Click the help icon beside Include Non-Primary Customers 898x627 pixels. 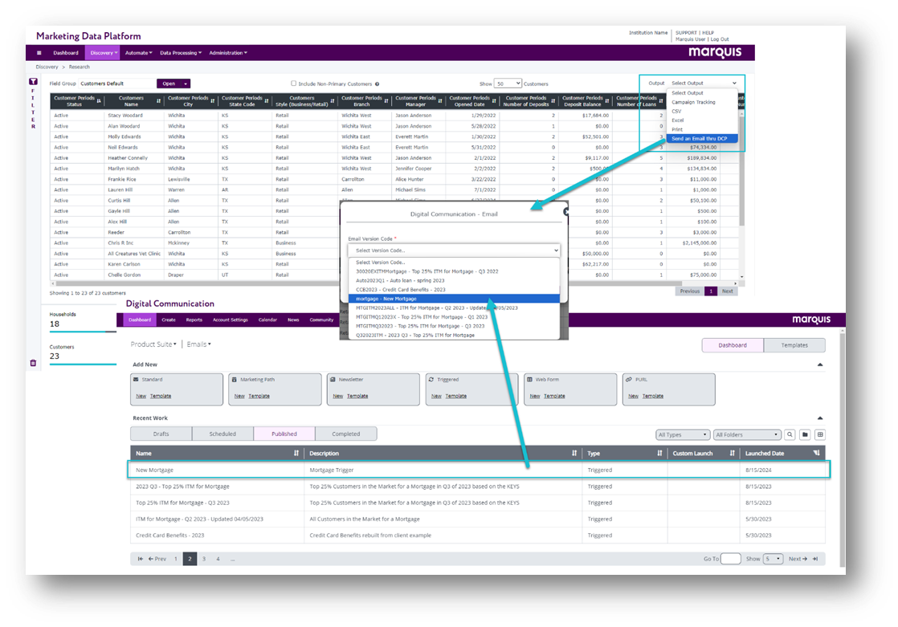[x=377, y=84]
